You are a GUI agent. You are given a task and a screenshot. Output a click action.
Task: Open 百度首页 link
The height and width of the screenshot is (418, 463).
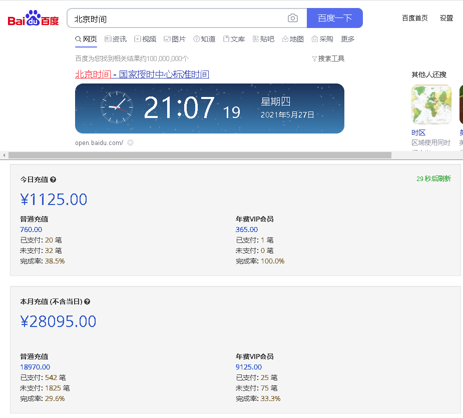415,18
